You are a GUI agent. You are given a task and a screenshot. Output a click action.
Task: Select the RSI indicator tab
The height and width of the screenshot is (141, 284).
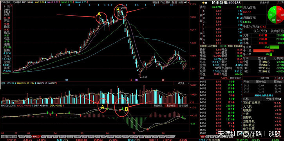(x=55, y=136)
